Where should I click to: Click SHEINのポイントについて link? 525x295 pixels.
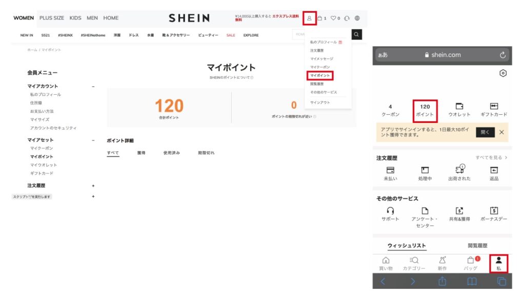[x=231, y=78]
